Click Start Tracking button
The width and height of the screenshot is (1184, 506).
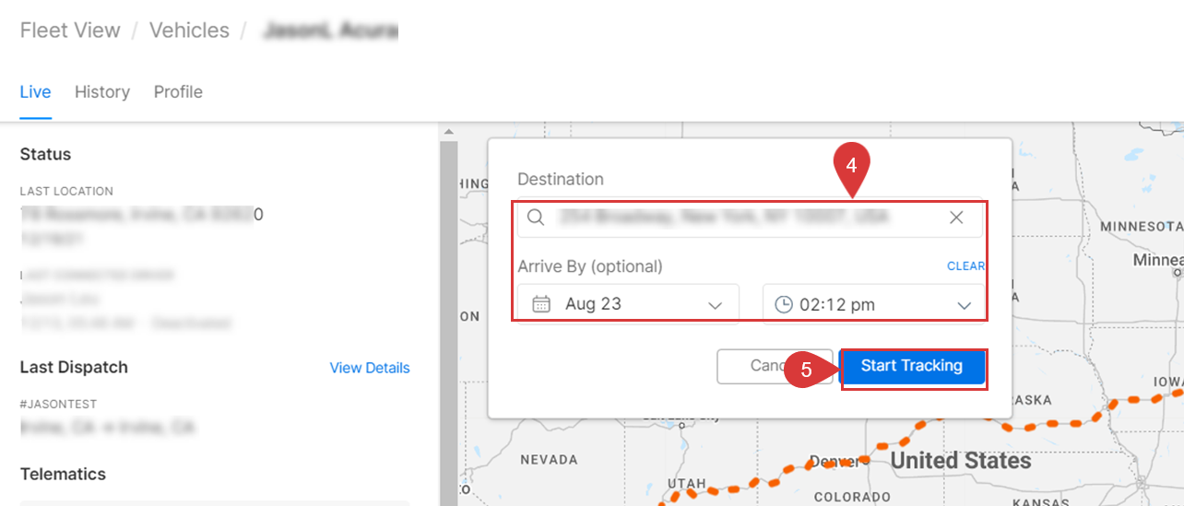pos(912,366)
